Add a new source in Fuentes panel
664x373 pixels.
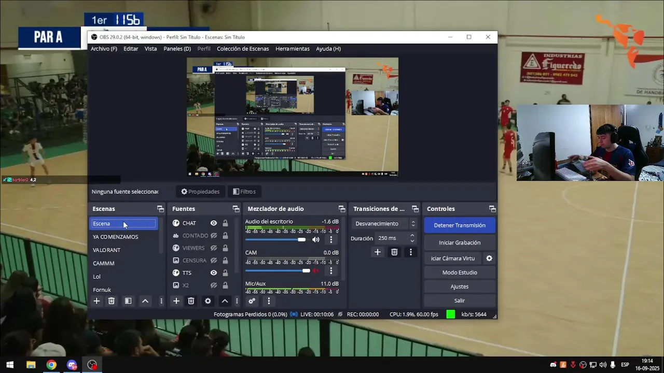[176, 301]
